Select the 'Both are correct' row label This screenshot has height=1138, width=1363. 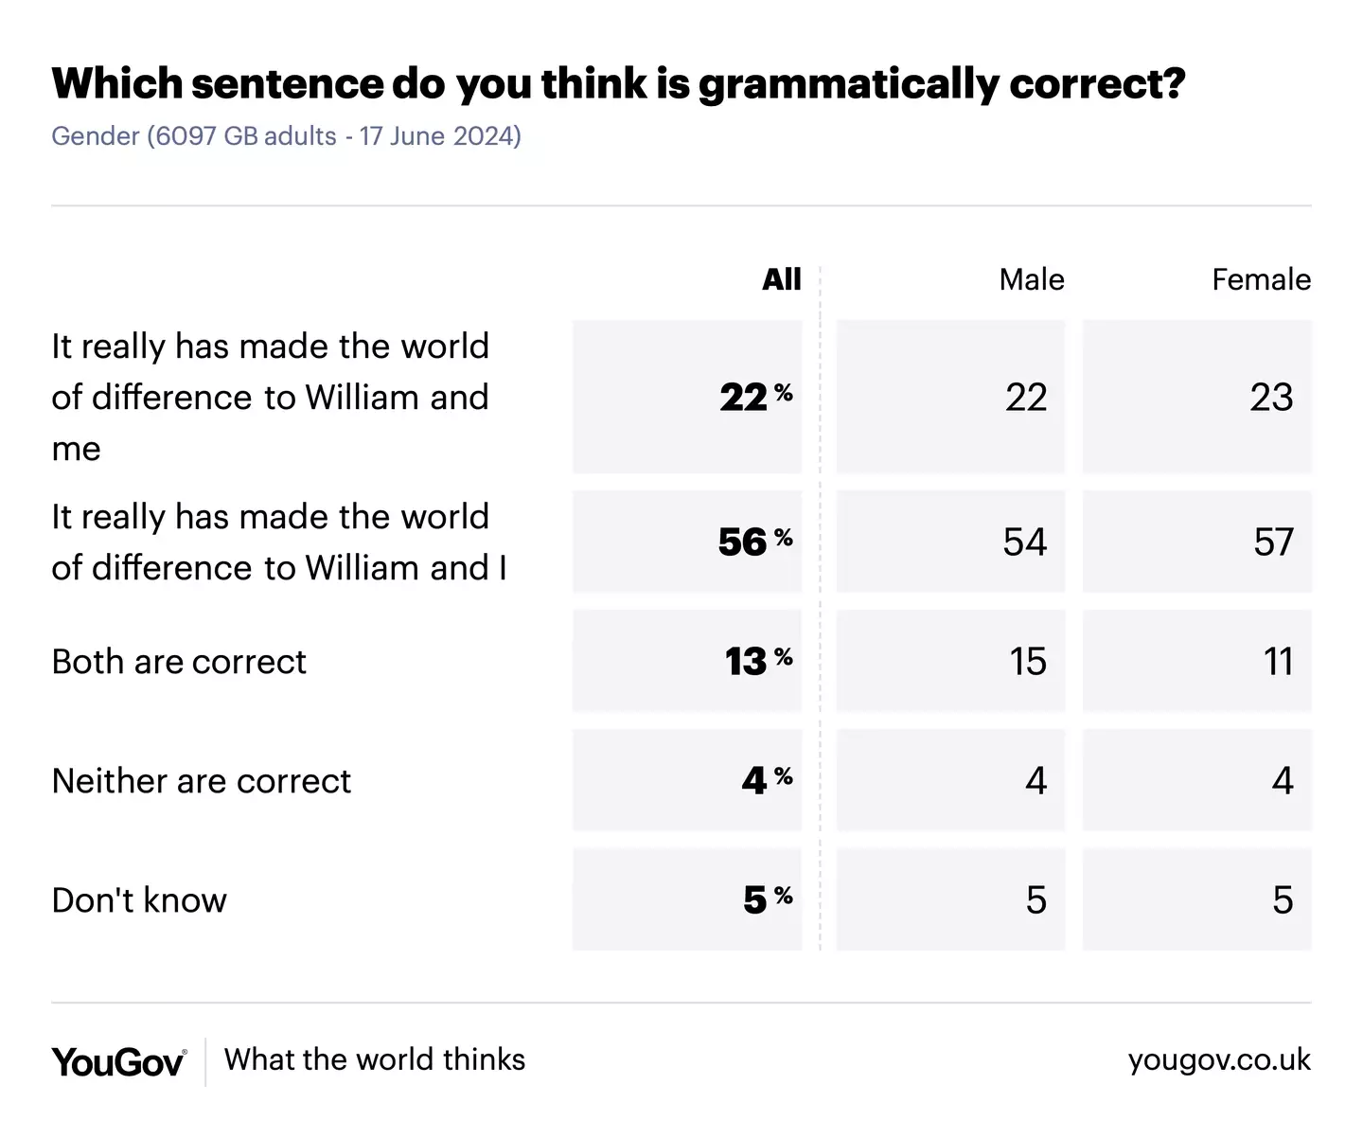[x=179, y=662]
